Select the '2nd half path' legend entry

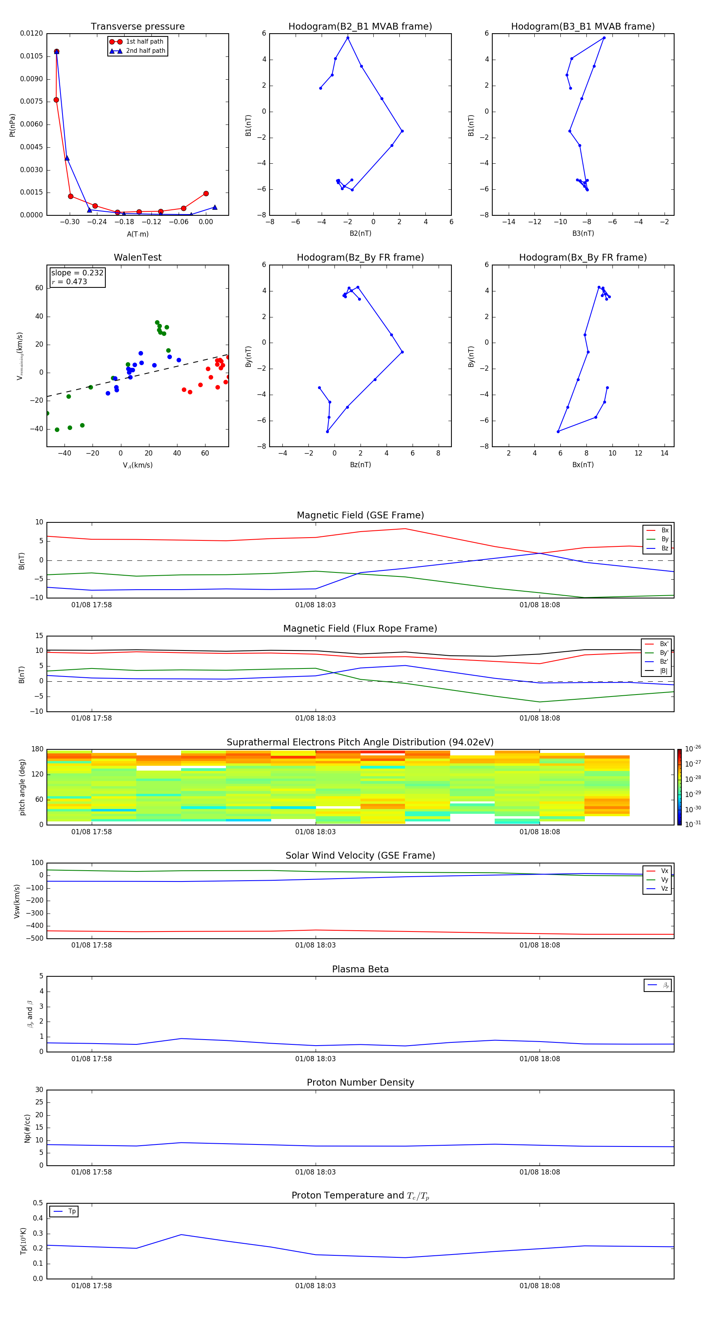click(137, 51)
